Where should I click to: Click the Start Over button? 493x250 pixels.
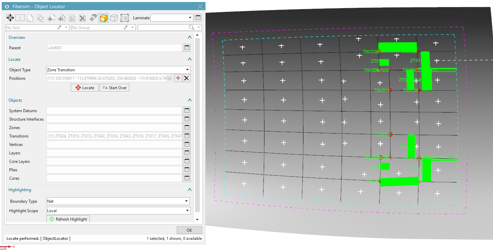coord(114,87)
